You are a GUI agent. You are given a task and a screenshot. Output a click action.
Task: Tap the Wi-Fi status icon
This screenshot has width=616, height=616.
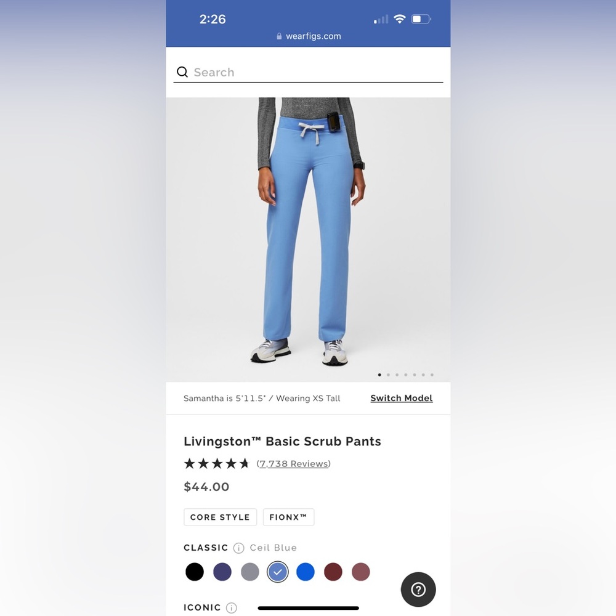[x=400, y=19]
